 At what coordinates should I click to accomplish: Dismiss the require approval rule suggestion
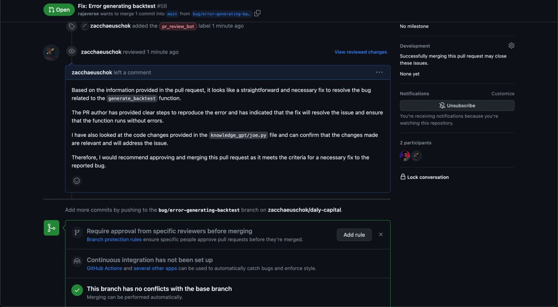pyautogui.click(x=381, y=235)
